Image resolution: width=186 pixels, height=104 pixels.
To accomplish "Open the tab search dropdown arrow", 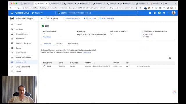I will tap(175, 4).
